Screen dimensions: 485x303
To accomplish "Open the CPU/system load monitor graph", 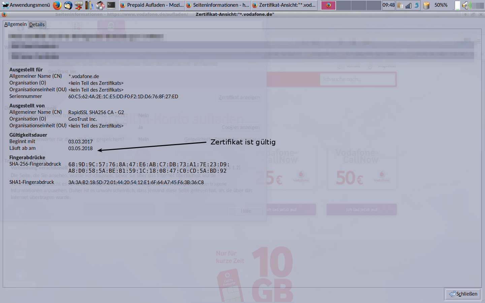I will 457,5.
